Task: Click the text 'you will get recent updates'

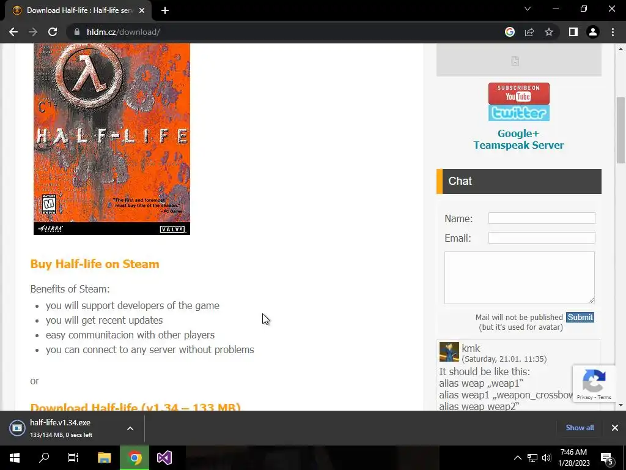Action: [104, 320]
